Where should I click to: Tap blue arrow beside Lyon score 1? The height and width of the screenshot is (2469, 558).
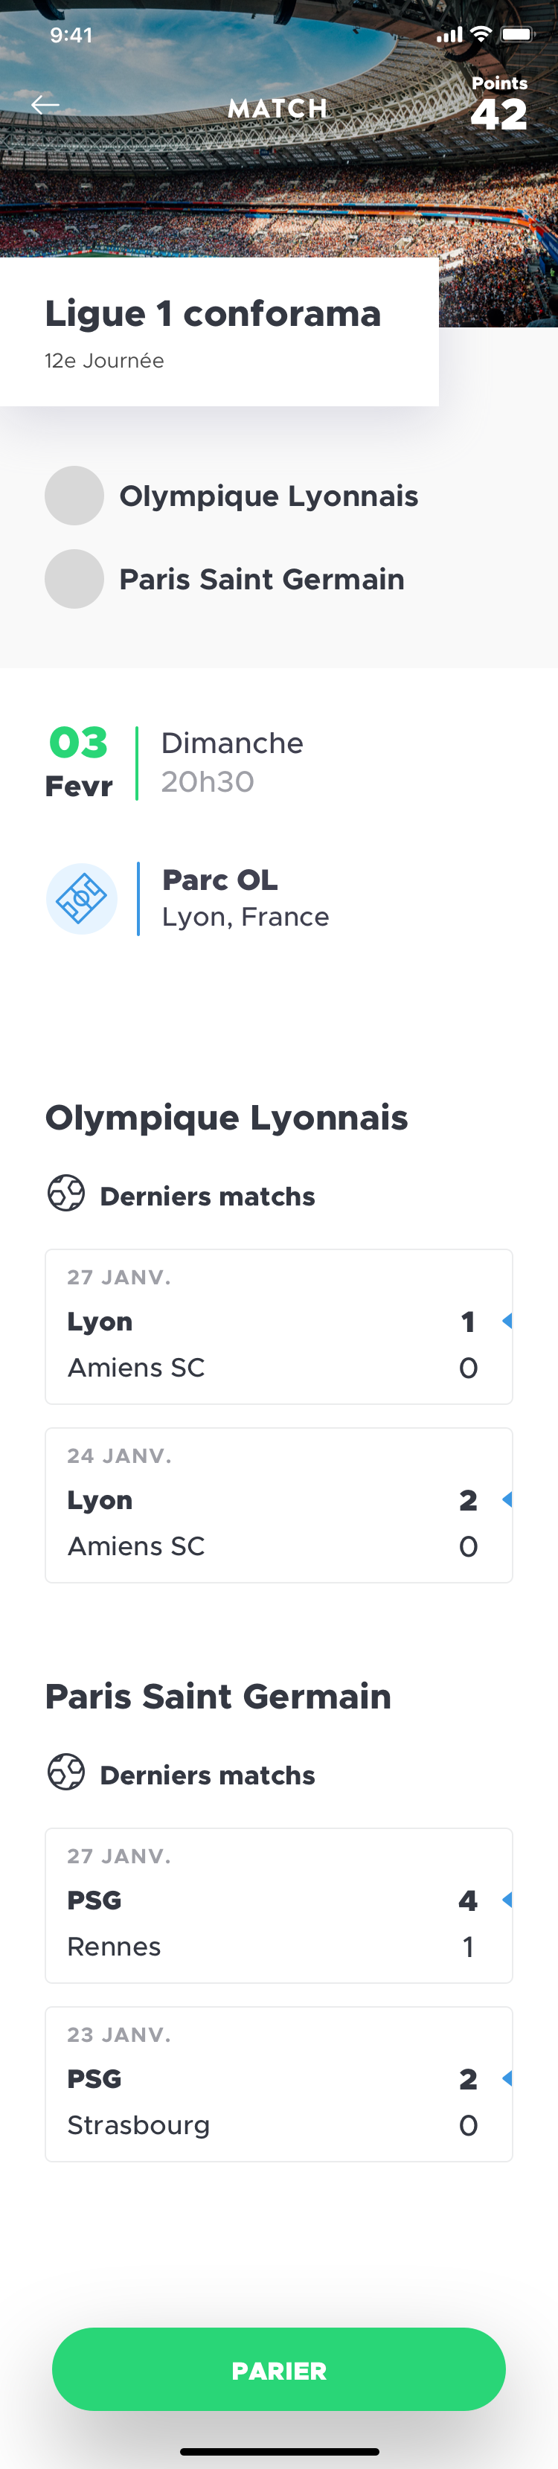[507, 1321]
